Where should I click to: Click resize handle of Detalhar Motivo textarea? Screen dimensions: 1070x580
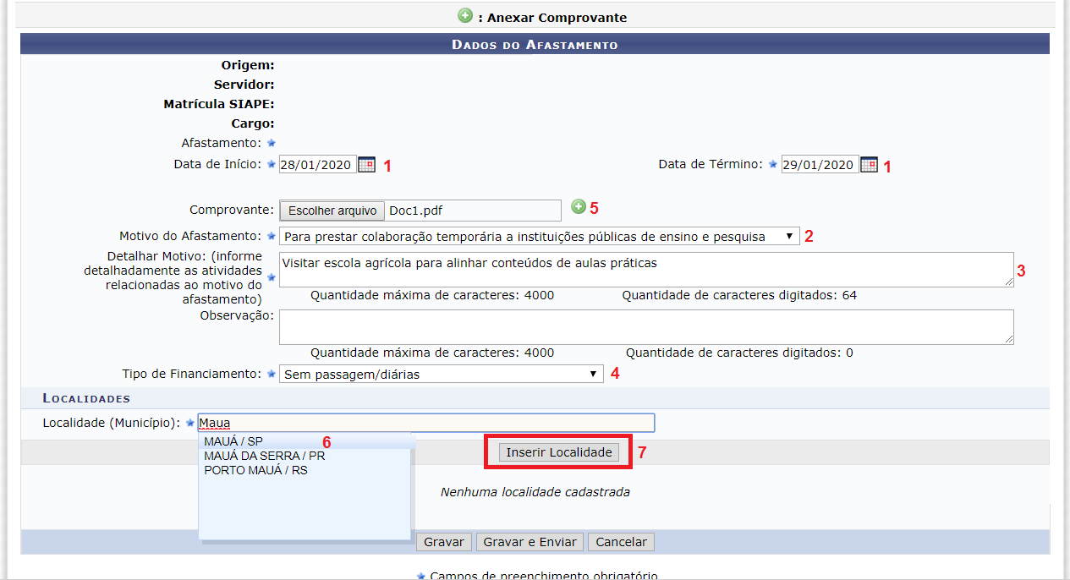tap(1008, 282)
